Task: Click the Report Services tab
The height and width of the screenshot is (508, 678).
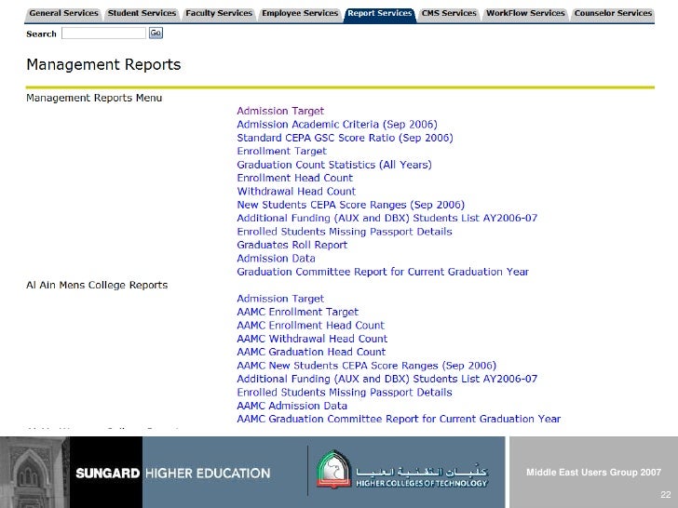Action: [380, 13]
